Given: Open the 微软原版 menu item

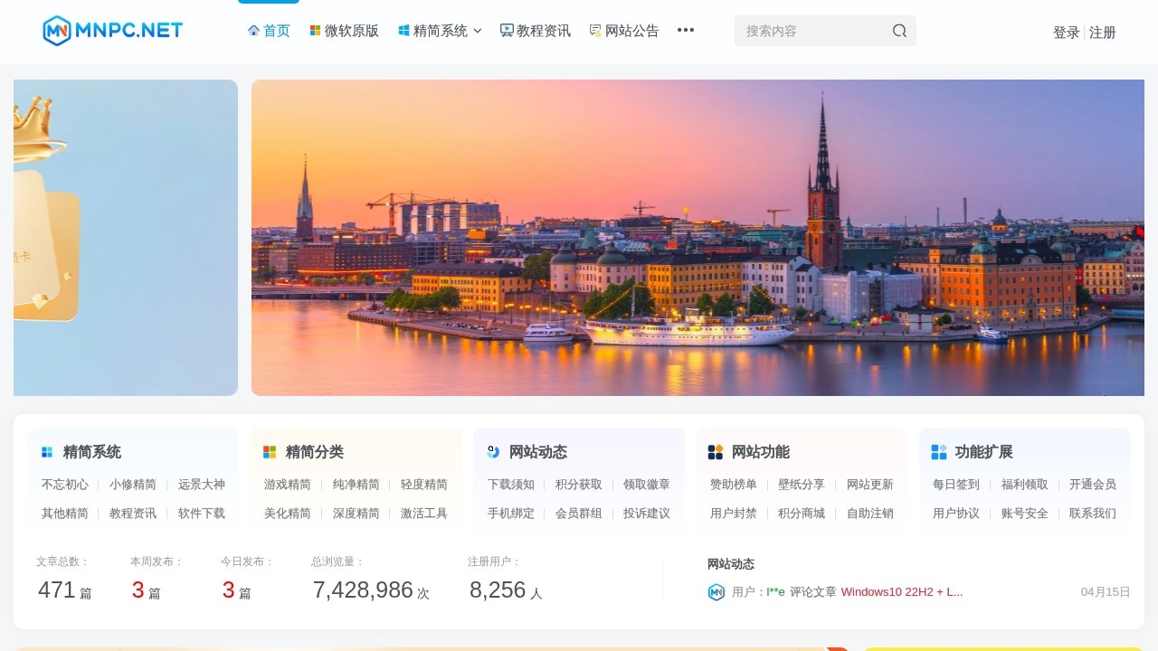Looking at the screenshot, I should point(351,30).
